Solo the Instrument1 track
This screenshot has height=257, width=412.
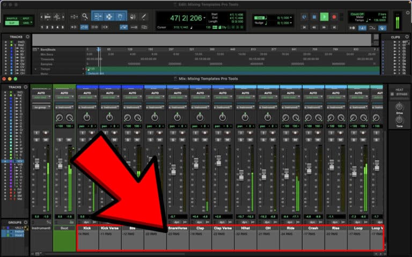click(x=36, y=140)
